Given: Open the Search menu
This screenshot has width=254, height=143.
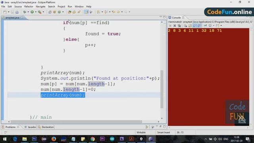Looking at the screenshot, I should point(51,6).
